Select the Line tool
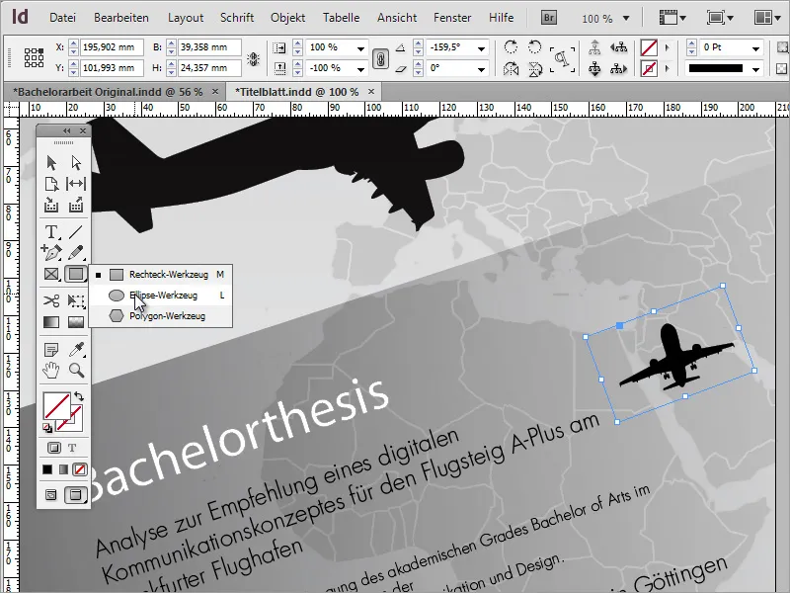The image size is (790, 593). 76,232
